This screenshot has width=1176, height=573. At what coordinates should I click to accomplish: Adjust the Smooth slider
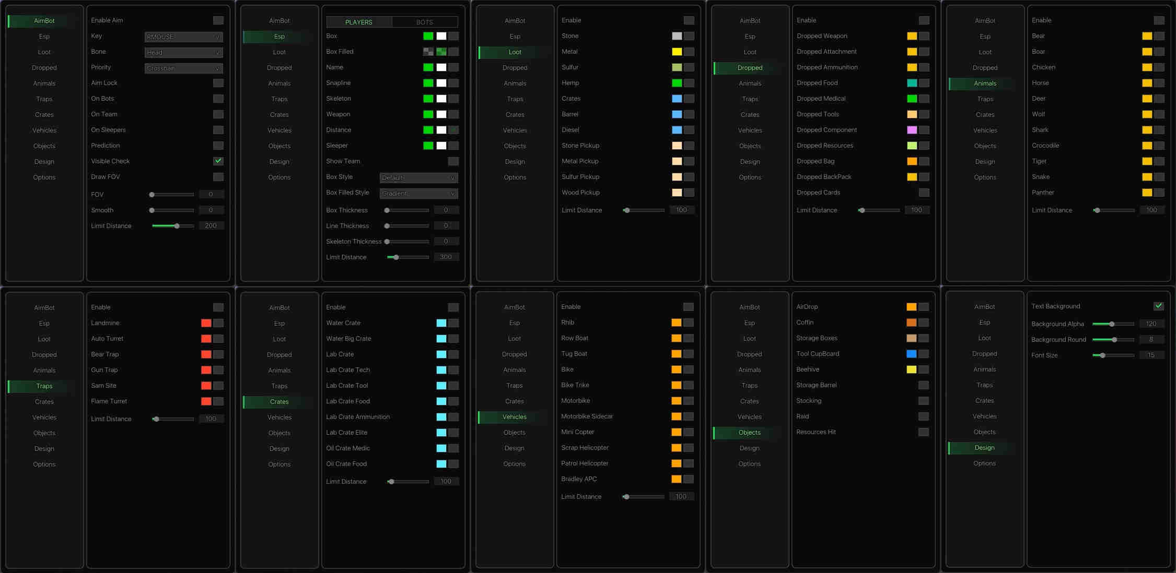172,210
